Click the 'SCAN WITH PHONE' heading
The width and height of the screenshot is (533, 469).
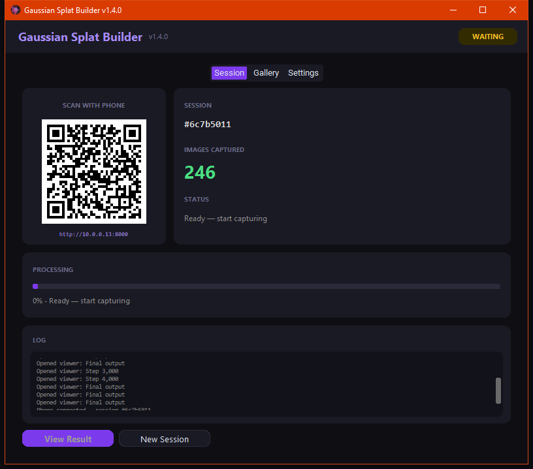pyautogui.click(x=94, y=106)
